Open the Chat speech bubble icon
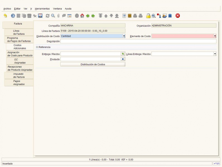The image size is (222, 167). (x=64, y=16)
